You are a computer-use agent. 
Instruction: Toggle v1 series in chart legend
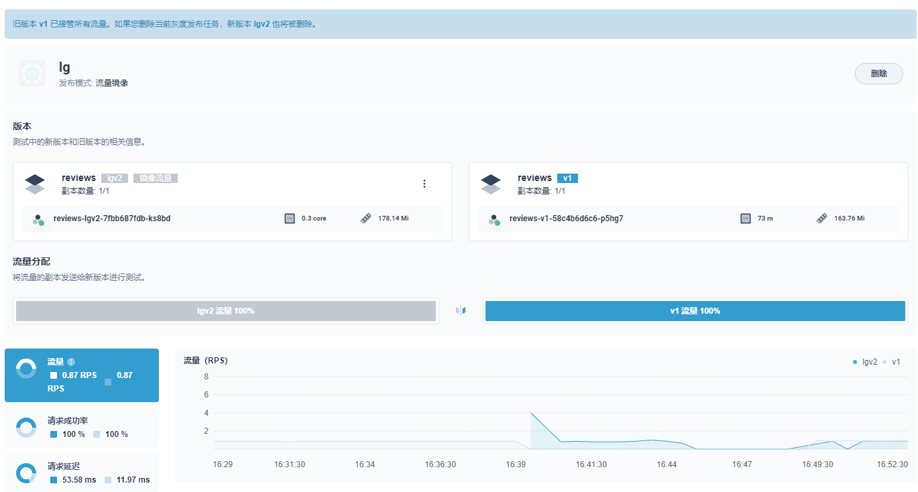pos(891,362)
